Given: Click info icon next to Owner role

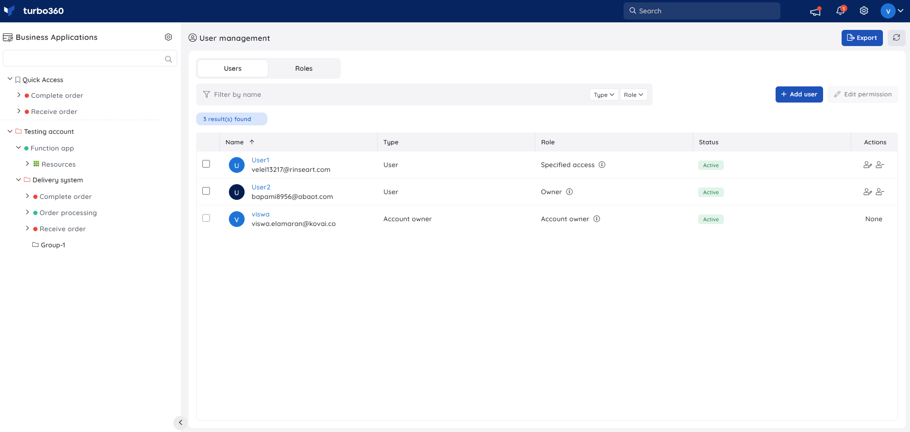Looking at the screenshot, I should tap(569, 192).
